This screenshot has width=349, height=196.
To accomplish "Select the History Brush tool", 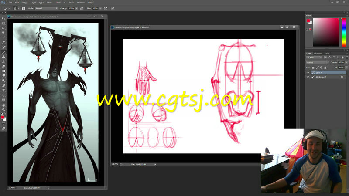I will [3, 61].
